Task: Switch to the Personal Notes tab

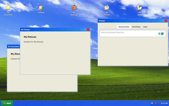Action: click(124, 27)
